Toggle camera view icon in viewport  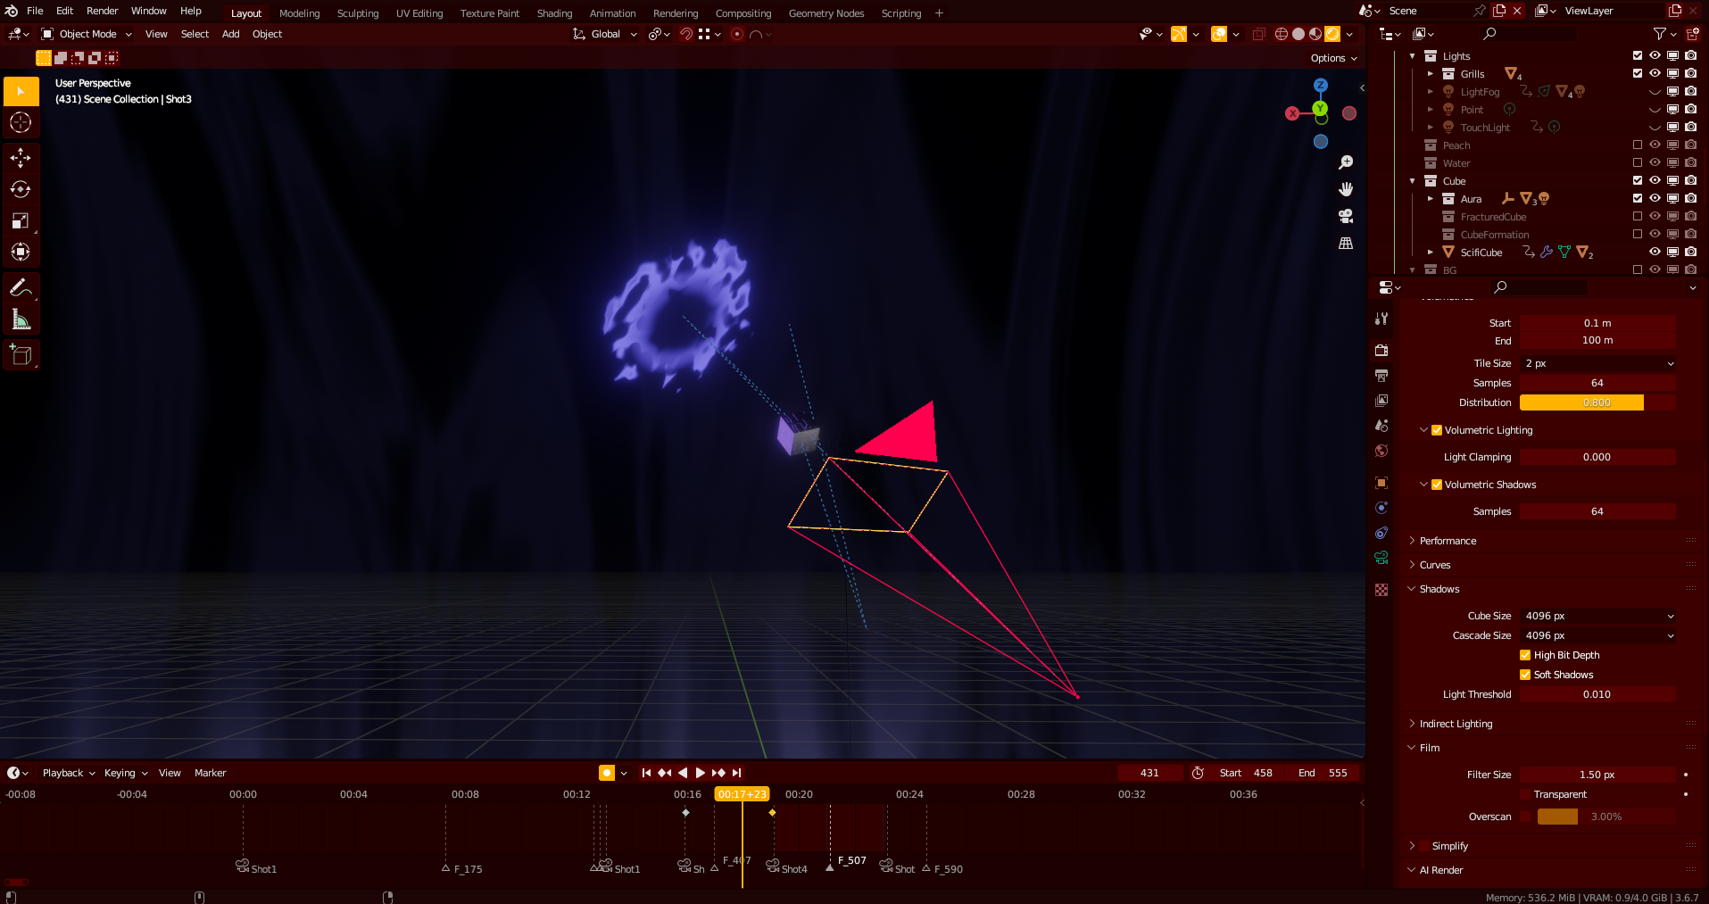point(1346,216)
